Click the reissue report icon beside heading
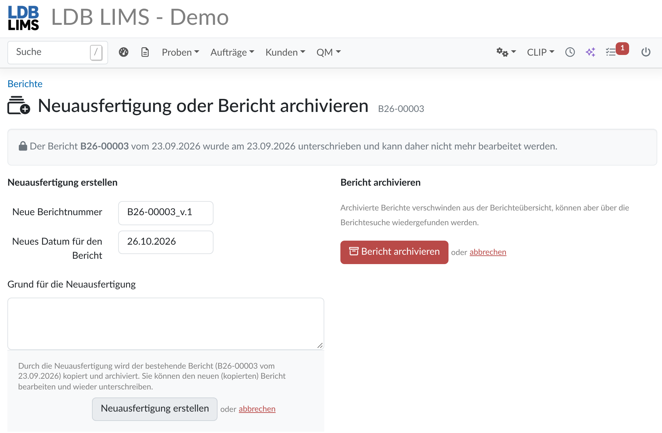 (19, 106)
